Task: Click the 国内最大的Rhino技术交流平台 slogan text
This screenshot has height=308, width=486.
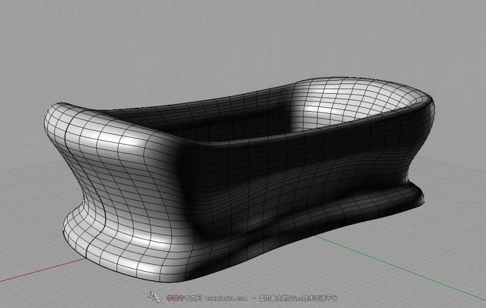Action: coord(298,298)
